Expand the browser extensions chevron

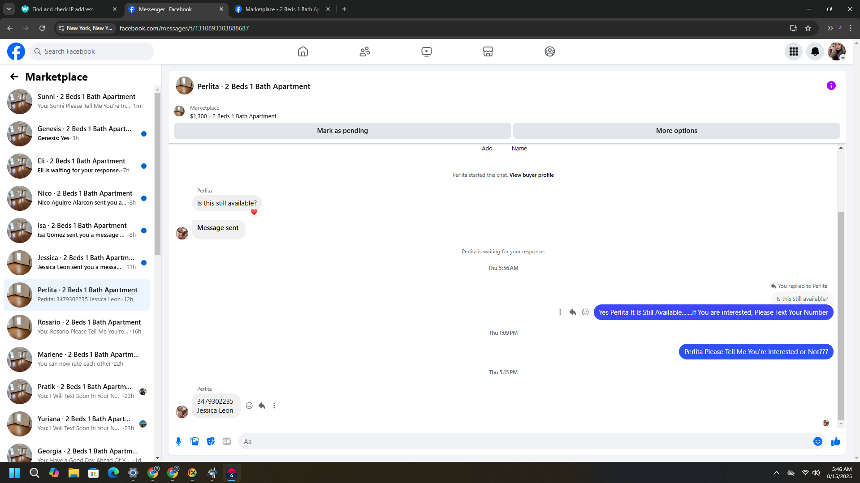(830, 28)
